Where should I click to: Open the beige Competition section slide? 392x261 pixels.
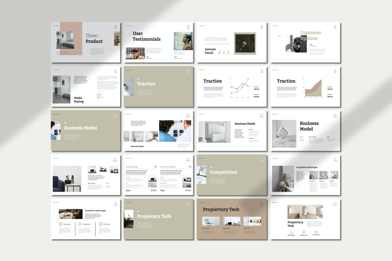pyautogui.click(x=231, y=175)
